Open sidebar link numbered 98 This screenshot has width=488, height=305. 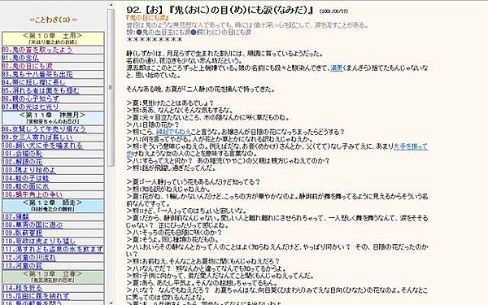tap(44, 129)
